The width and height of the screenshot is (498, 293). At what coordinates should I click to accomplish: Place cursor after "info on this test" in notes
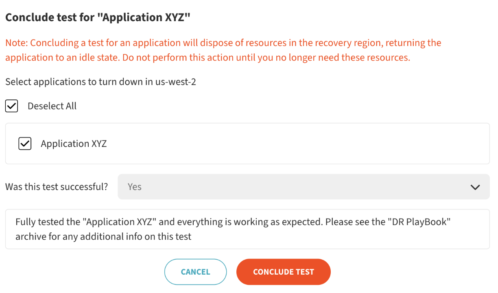[192, 236]
